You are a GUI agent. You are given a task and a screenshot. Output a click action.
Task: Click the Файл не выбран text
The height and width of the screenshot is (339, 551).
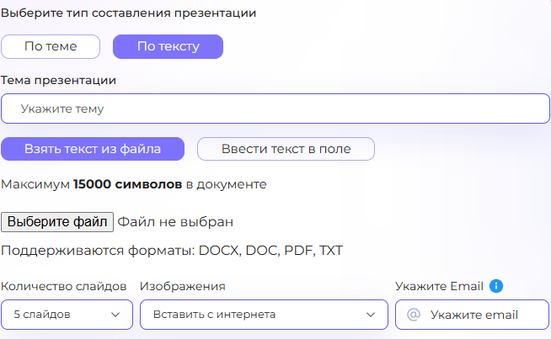(175, 222)
